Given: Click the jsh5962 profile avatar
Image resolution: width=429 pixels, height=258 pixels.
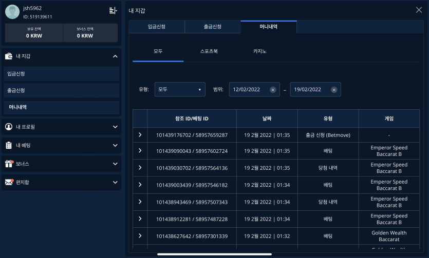Looking at the screenshot, I should pyautogui.click(x=12, y=12).
